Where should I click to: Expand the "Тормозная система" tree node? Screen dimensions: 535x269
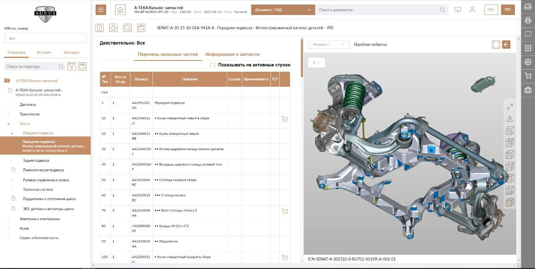click(x=12, y=189)
